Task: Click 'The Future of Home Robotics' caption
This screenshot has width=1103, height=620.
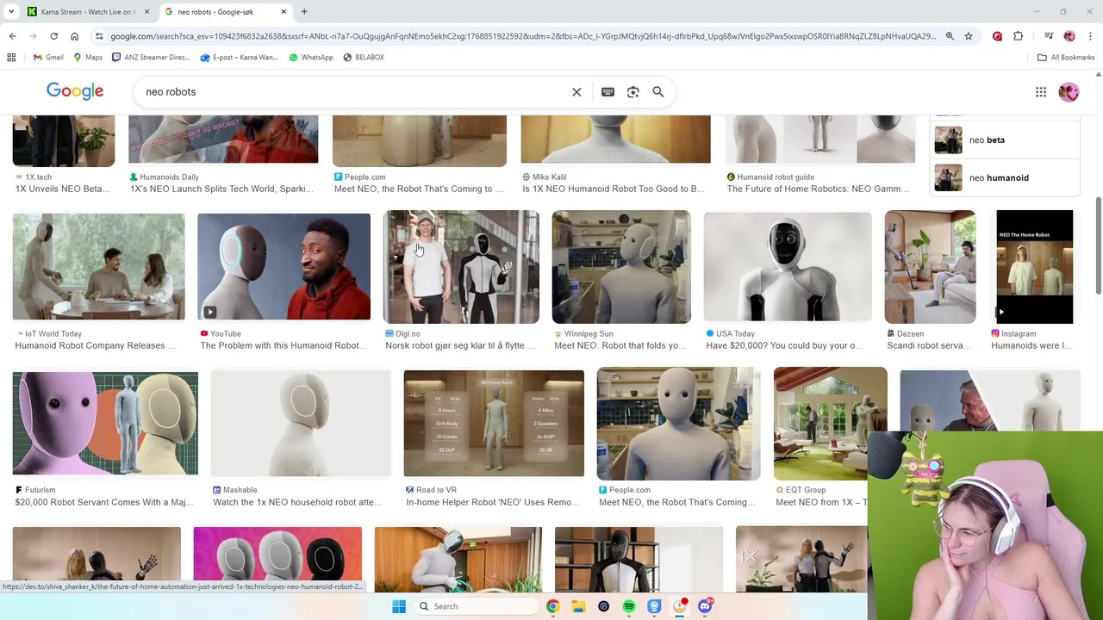Action: 818,189
